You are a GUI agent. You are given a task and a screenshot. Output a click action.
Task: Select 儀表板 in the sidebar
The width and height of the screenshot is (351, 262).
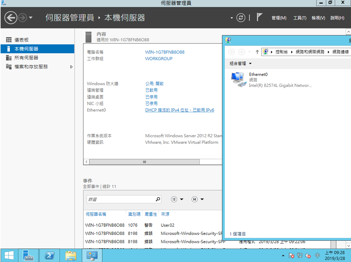point(37,40)
